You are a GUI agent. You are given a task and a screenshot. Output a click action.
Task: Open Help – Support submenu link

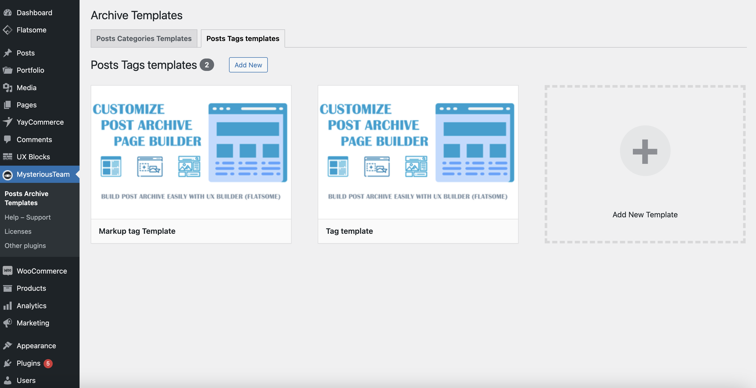28,217
